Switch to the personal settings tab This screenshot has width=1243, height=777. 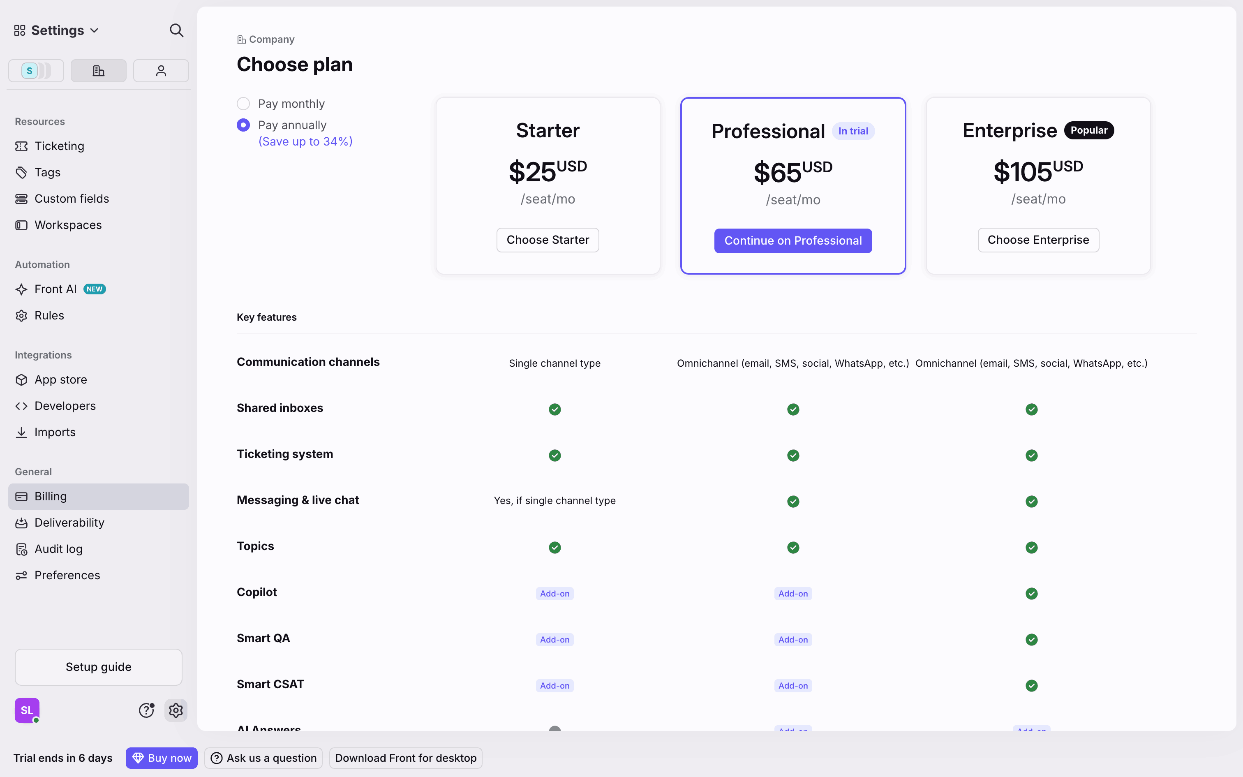(161, 70)
